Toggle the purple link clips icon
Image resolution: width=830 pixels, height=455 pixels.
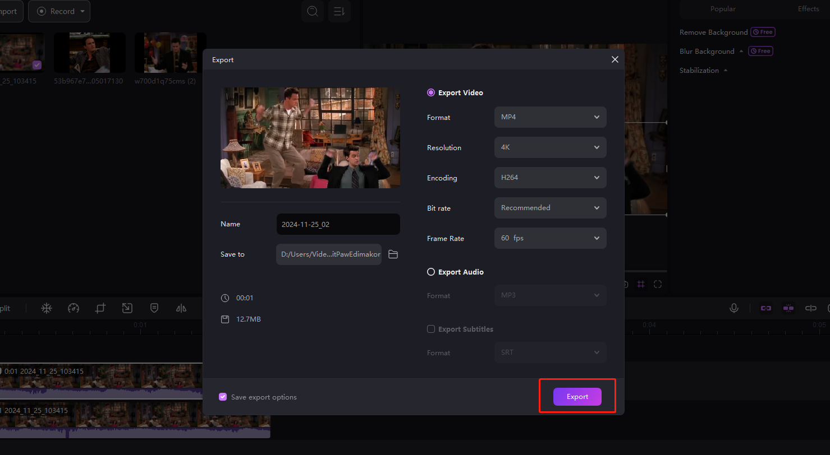[x=766, y=308]
